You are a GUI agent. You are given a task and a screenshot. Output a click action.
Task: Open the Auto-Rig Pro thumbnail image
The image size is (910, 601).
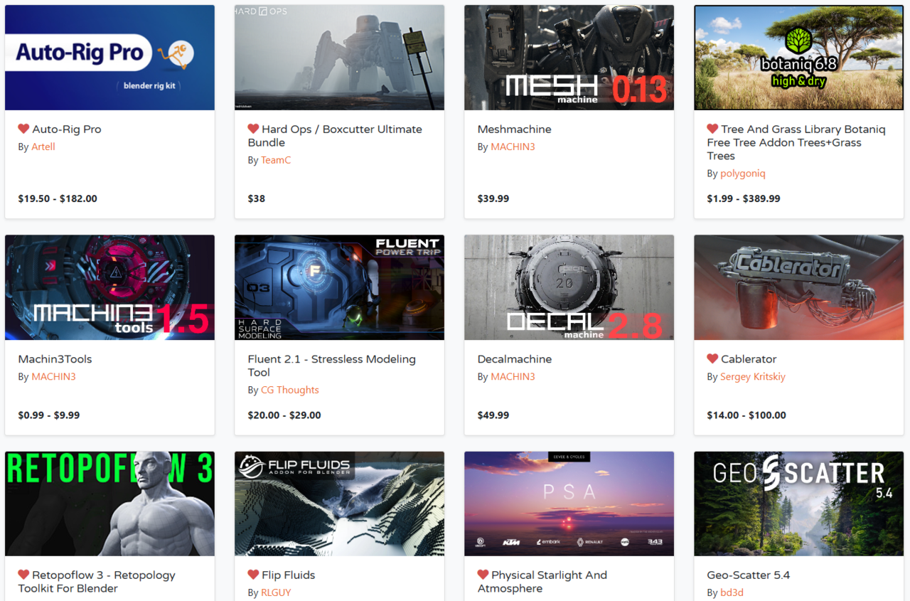[109, 58]
